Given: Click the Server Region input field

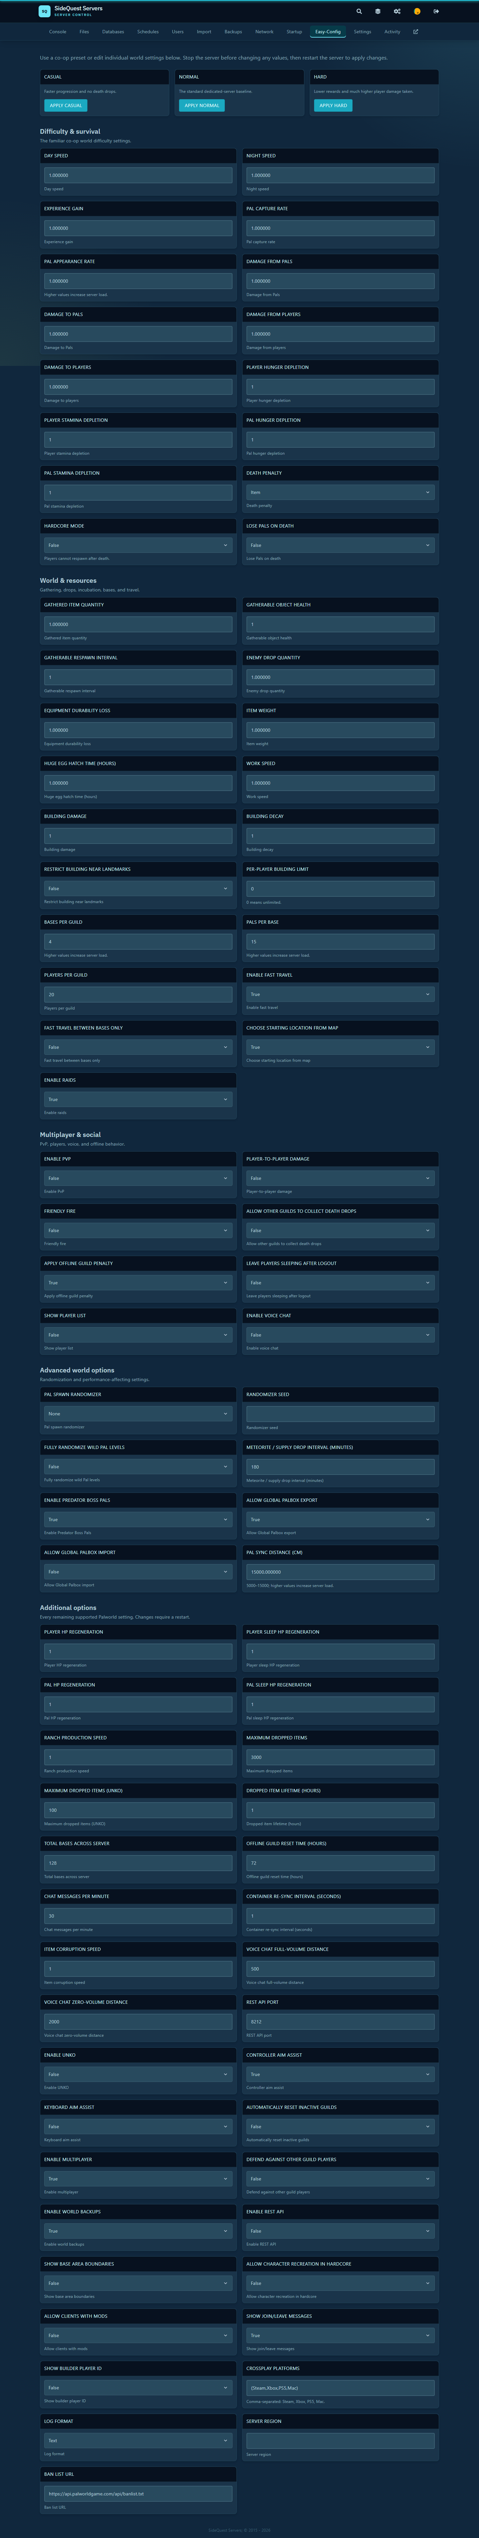Looking at the screenshot, I should pyautogui.click(x=340, y=2441).
